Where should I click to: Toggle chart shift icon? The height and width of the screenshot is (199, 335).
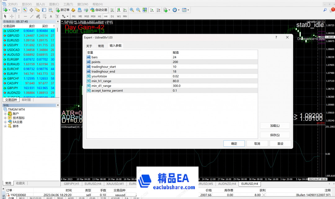pos(158,10)
